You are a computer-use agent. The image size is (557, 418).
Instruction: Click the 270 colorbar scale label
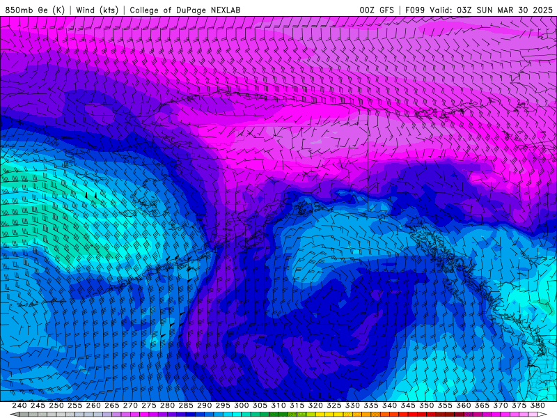(130, 405)
